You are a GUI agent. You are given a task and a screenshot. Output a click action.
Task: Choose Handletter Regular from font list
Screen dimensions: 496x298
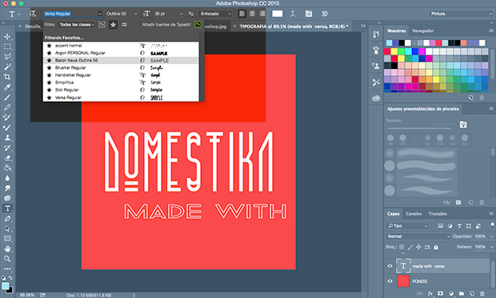coord(121,75)
